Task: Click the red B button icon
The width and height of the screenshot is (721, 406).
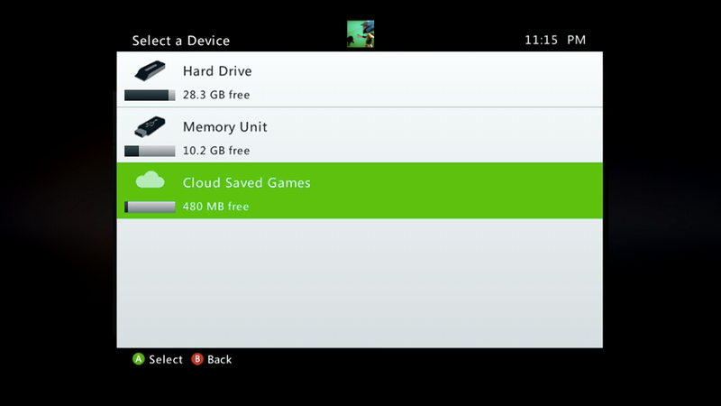Action: [x=197, y=359]
